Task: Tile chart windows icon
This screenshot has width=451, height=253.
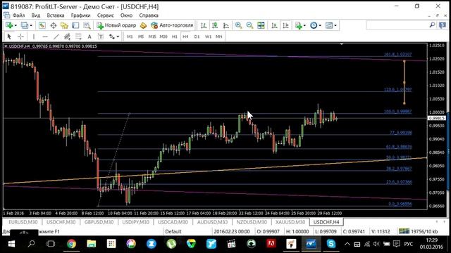Action: coord(261,25)
